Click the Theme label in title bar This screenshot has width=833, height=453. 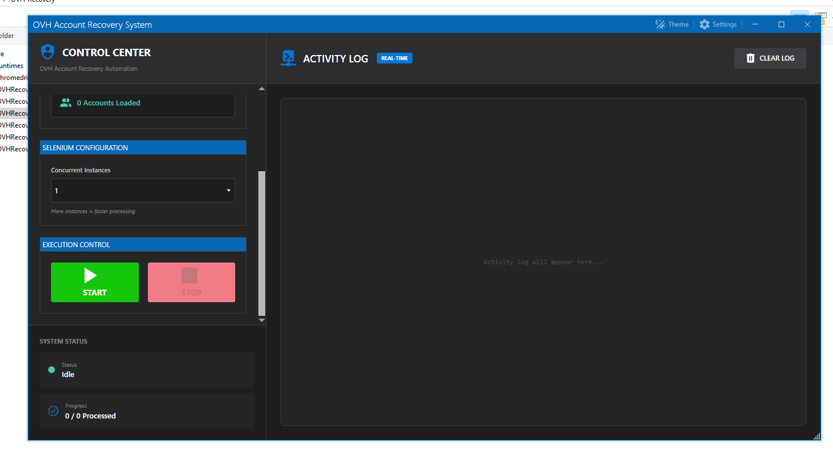tap(678, 24)
